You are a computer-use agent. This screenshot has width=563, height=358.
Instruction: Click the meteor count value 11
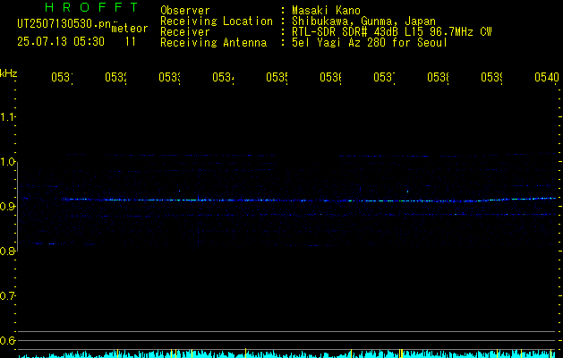click(131, 42)
